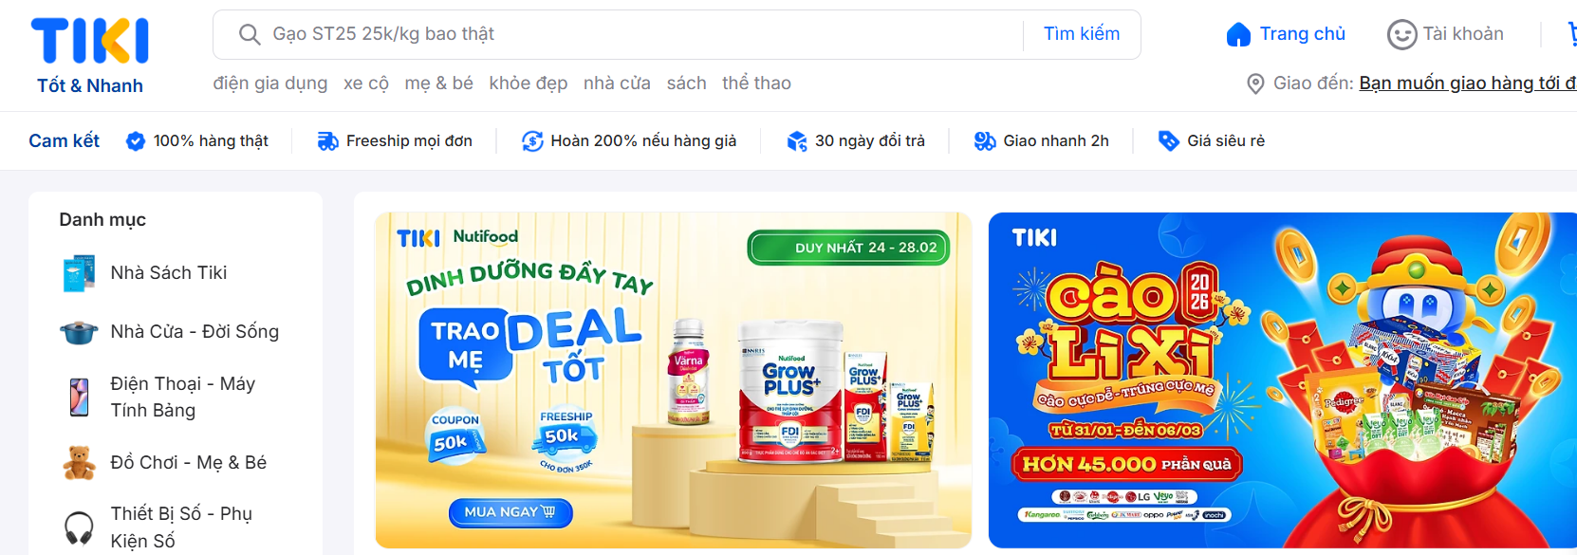Click the location pin icon
The height and width of the screenshot is (555, 1577).
click(x=1254, y=83)
